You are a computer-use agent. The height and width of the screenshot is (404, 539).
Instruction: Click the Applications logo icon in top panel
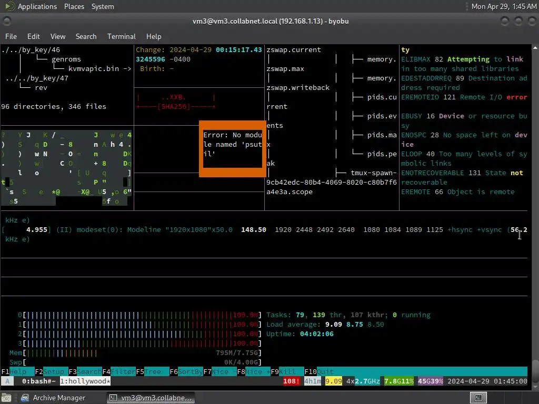(9, 6)
